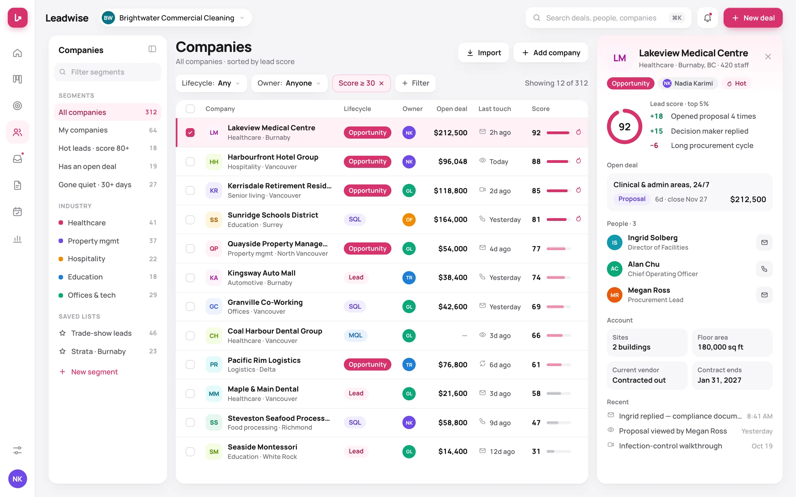The image size is (796, 497).
Task: Check the Sunridge Schools District row checkbox
Action: pyautogui.click(x=190, y=220)
